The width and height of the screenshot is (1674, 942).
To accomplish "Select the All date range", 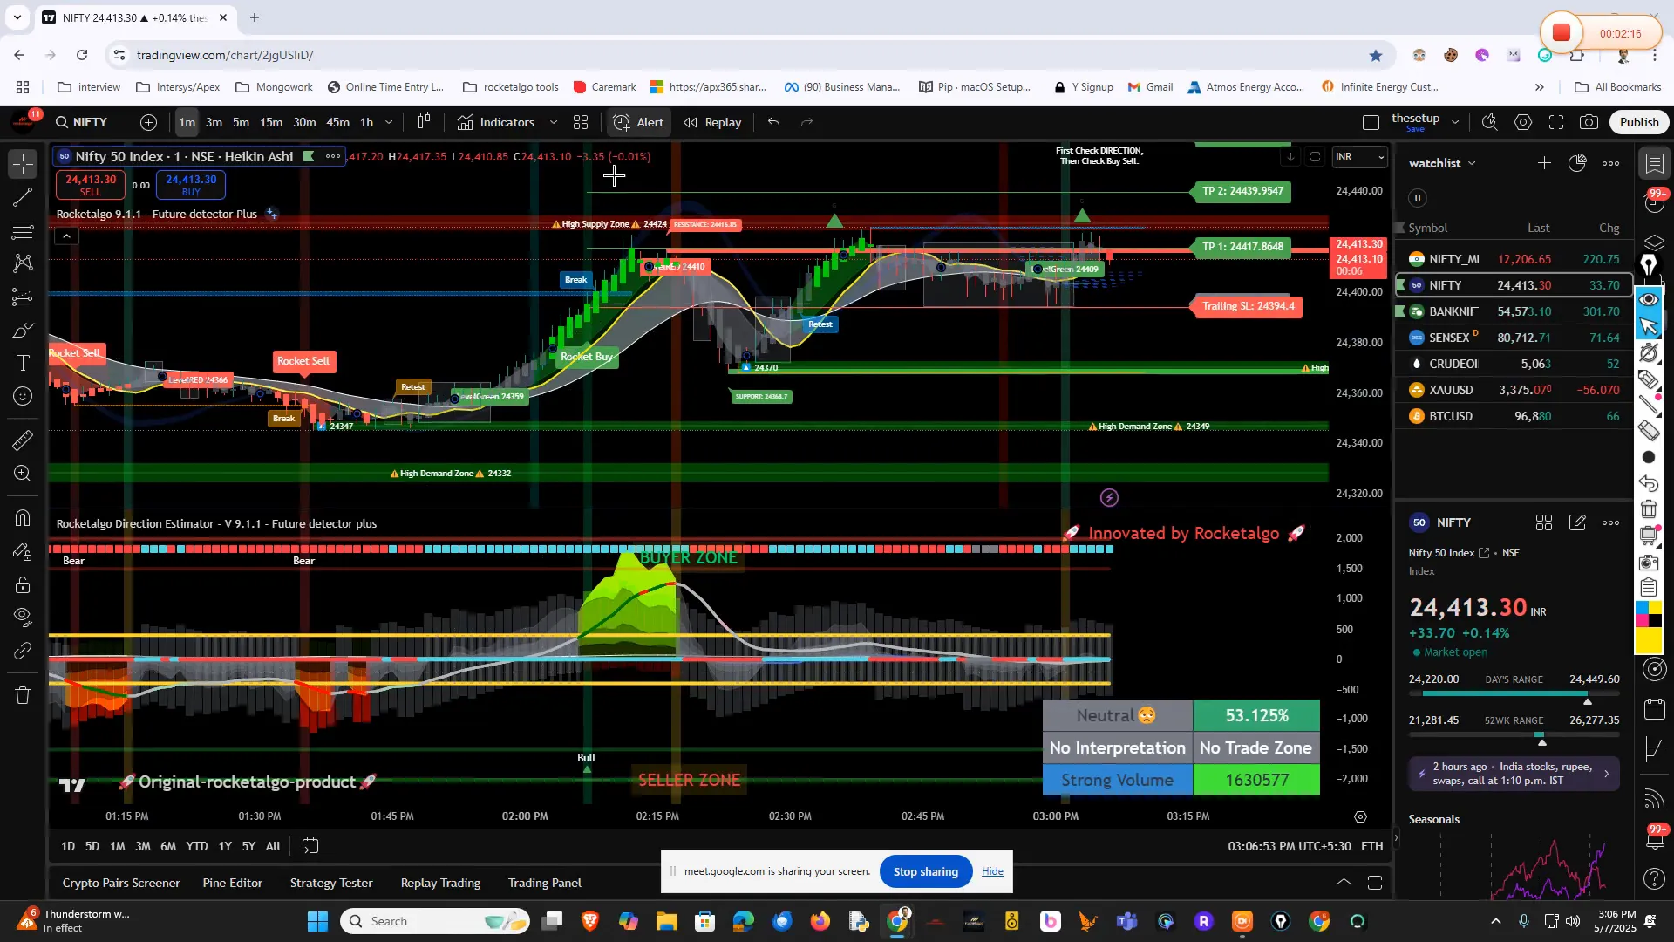I will (x=273, y=846).
